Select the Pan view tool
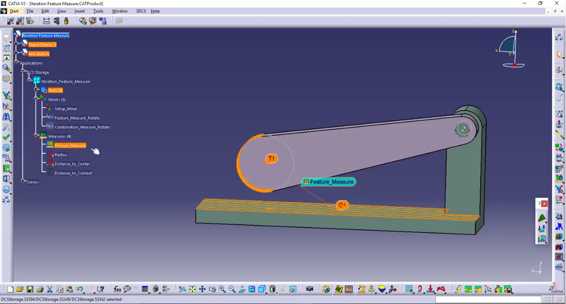The image size is (566, 304). [x=202, y=289]
